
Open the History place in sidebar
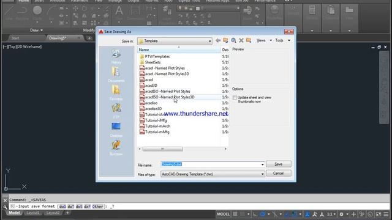pos(116,57)
